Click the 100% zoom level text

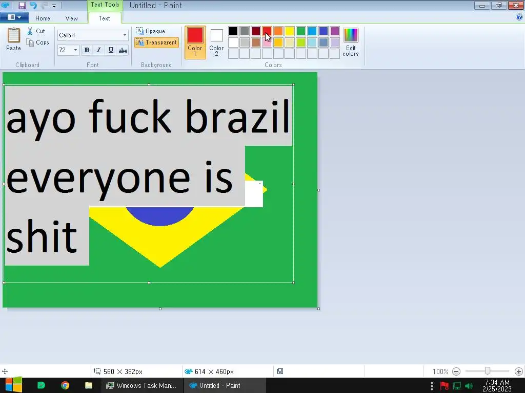[440, 372]
